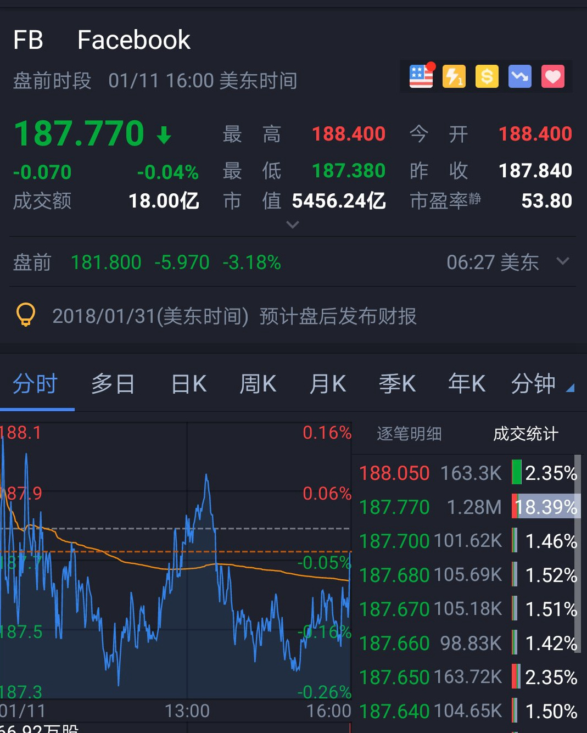Switch to the 周K chart tab
This screenshot has height=733, width=587.
pyautogui.click(x=258, y=383)
